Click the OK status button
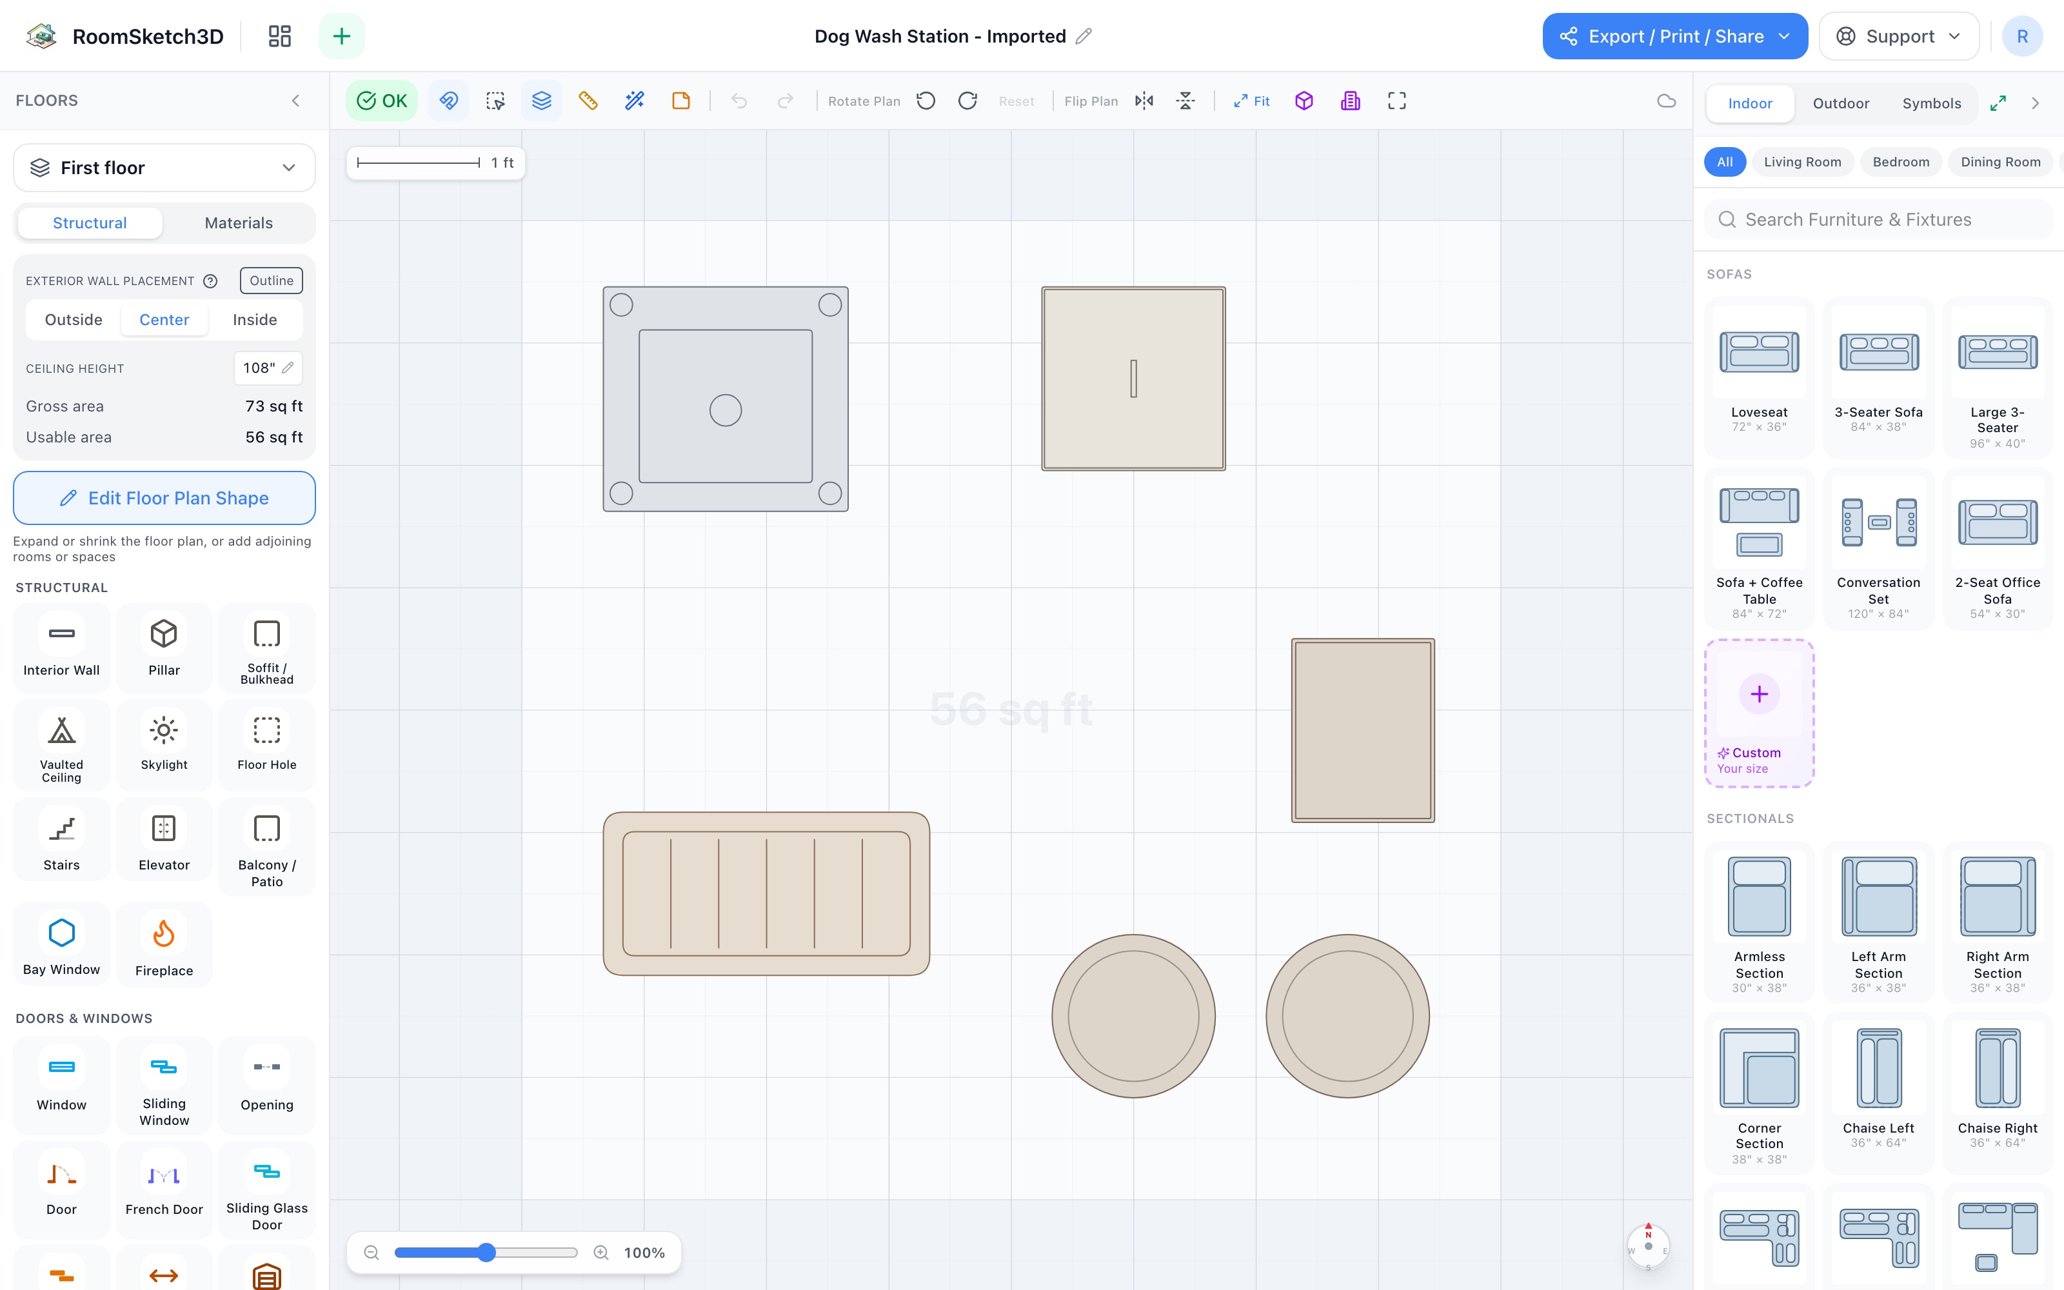 (x=381, y=101)
